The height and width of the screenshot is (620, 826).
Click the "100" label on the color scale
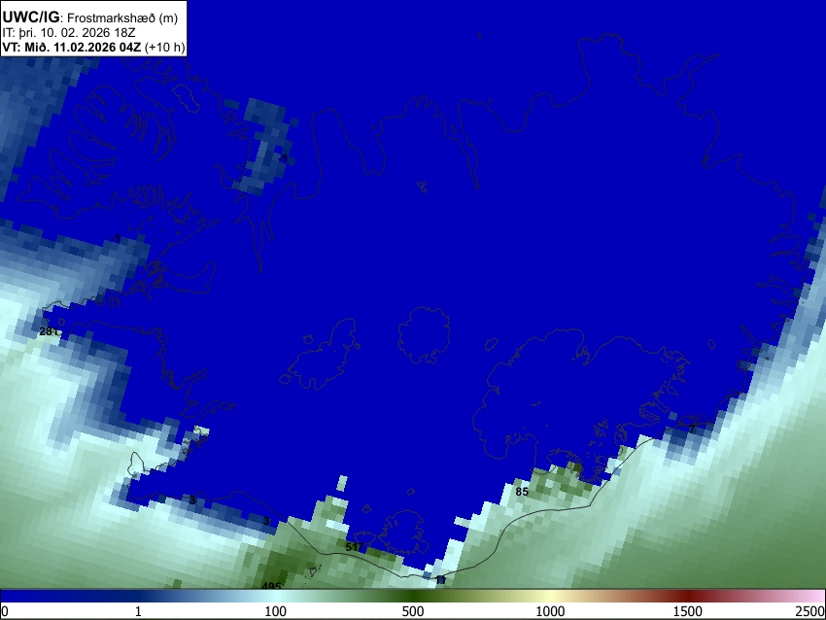[275, 611]
